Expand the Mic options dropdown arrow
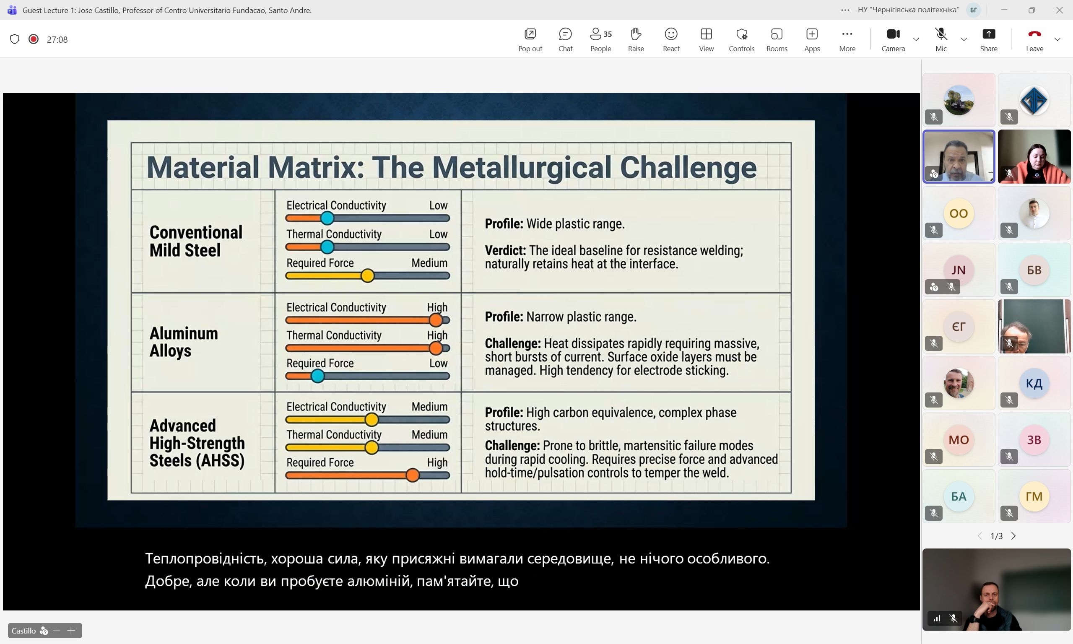1073x644 pixels. point(964,39)
